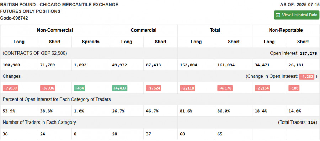
Task: Click the red -106 non-reportable short badge
Action: point(294,88)
